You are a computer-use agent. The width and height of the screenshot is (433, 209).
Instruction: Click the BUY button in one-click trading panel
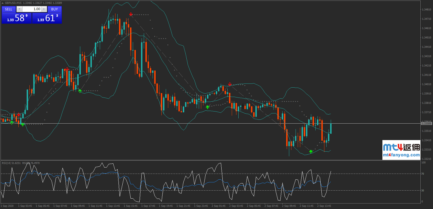tap(54, 9)
